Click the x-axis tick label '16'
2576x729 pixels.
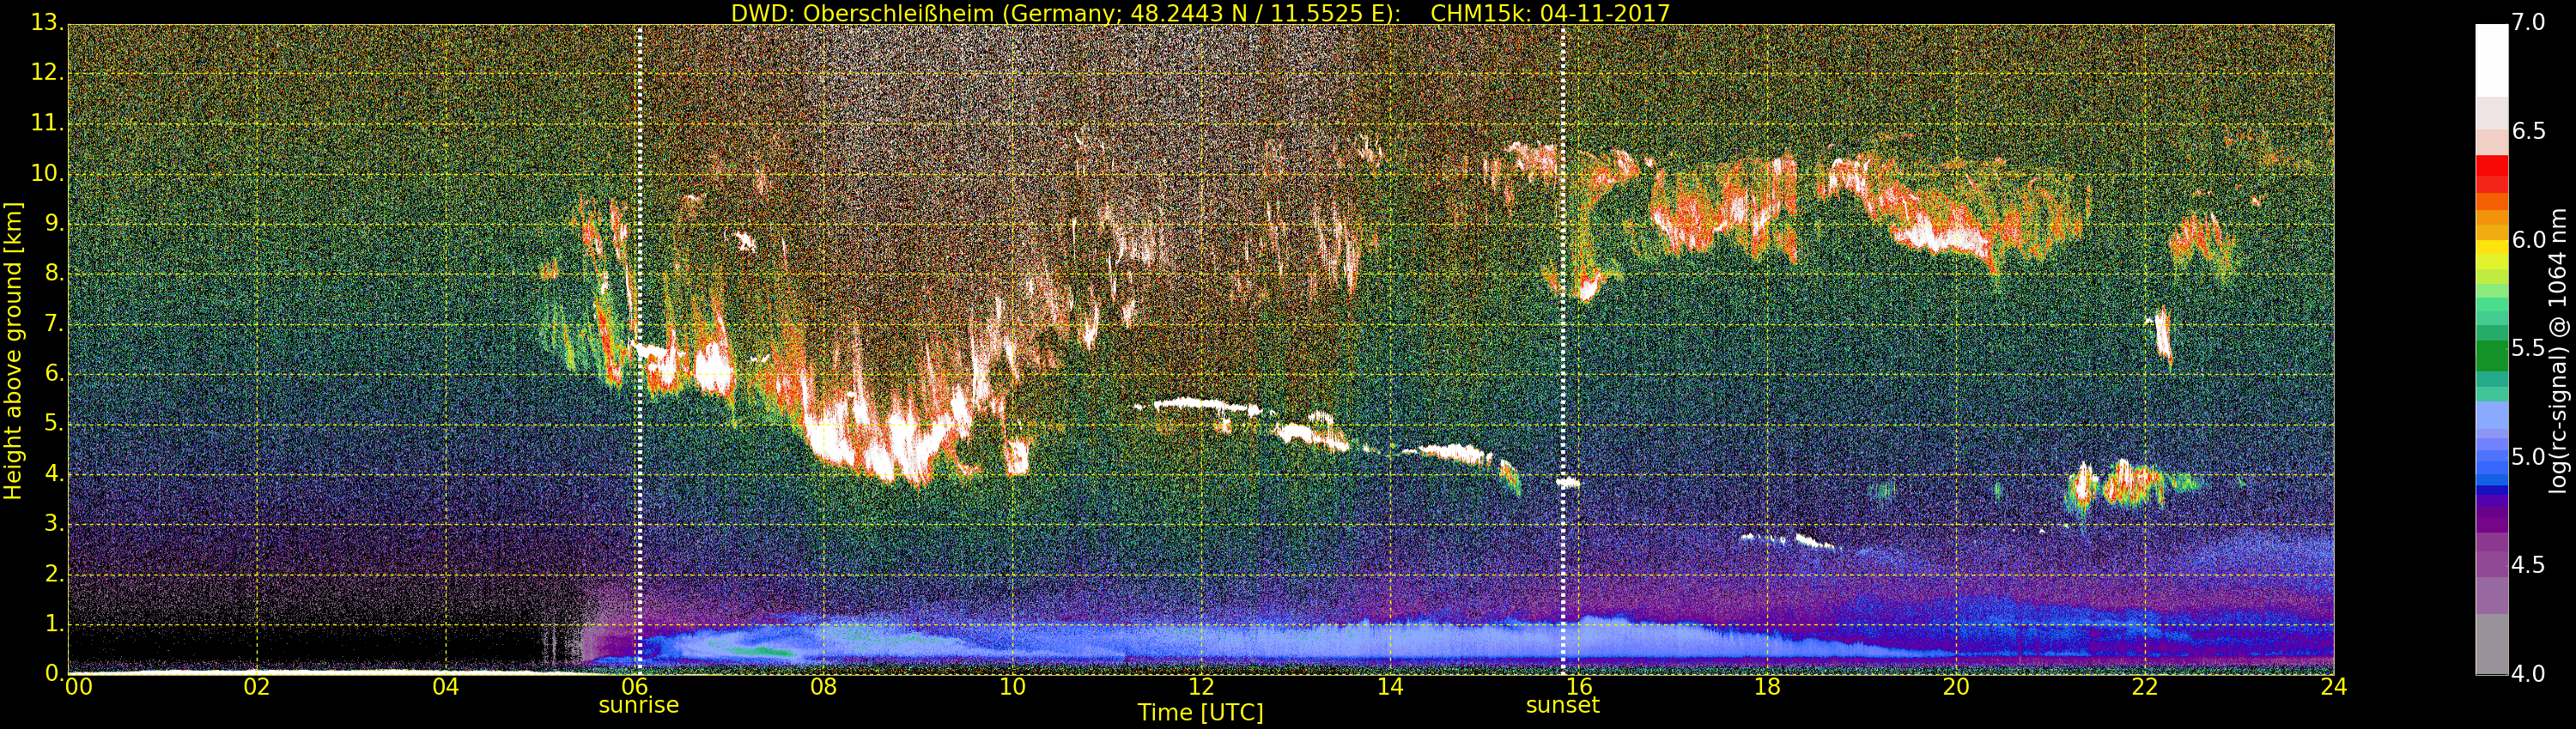tap(1579, 687)
